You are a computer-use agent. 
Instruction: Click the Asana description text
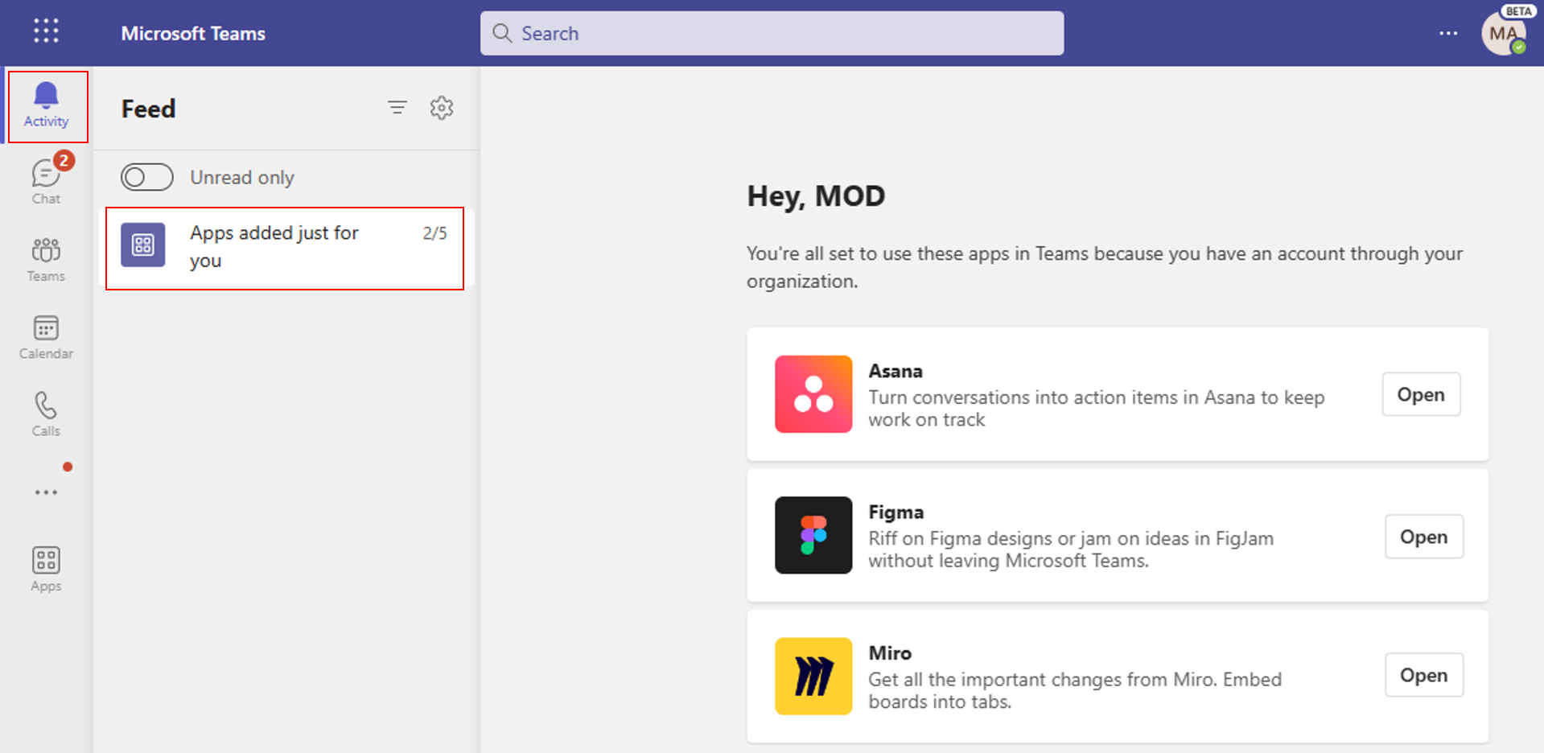(1096, 409)
